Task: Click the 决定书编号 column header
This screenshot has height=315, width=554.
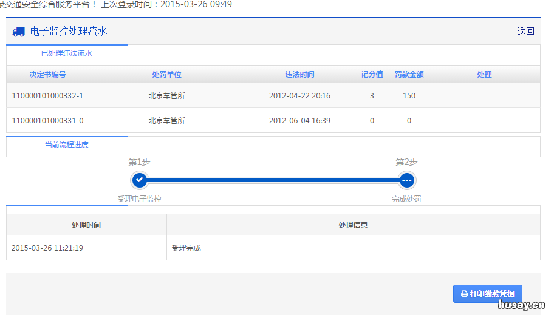Action: coord(47,75)
